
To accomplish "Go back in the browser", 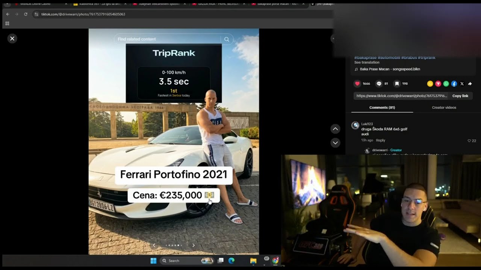I will pyautogui.click(x=8, y=14).
